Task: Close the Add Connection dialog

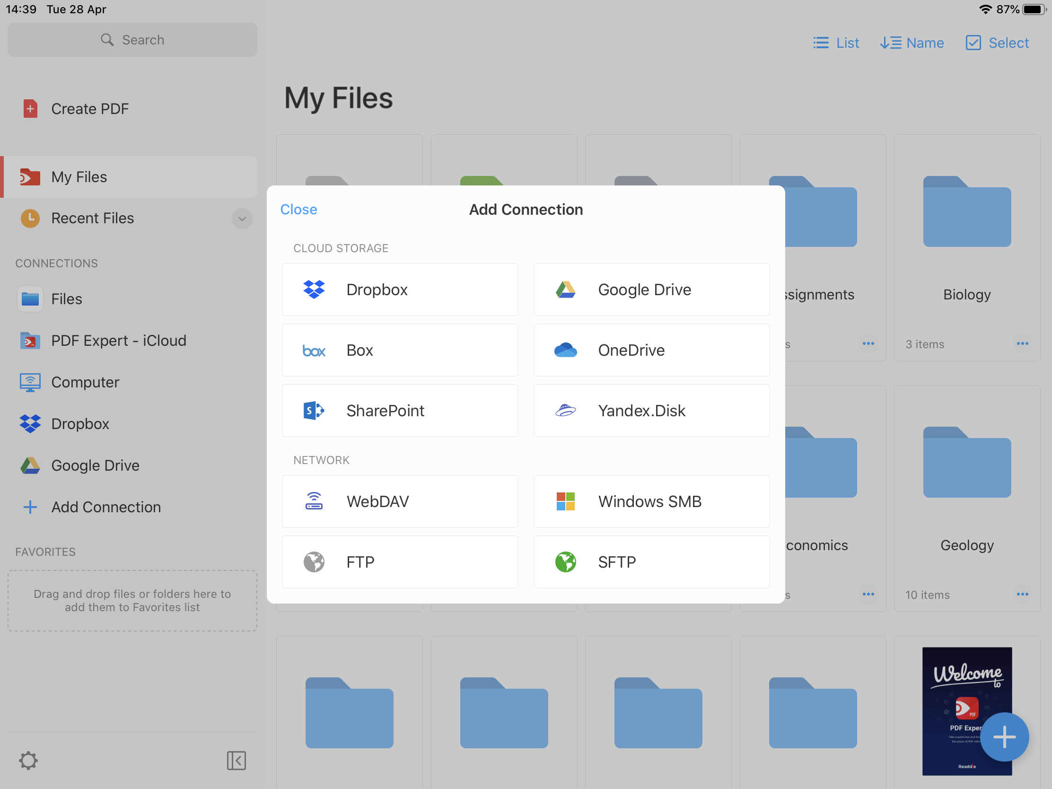Action: point(298,209)
